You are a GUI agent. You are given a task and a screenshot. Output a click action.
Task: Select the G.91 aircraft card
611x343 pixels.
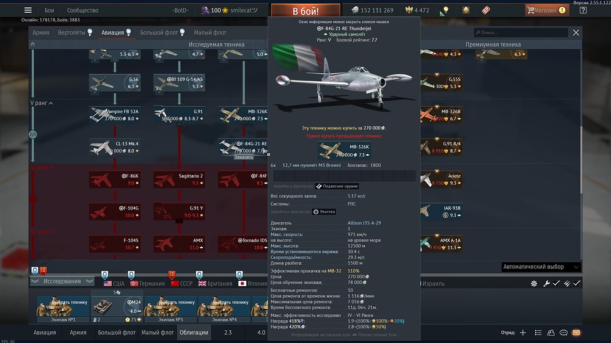tap(179, 115)
